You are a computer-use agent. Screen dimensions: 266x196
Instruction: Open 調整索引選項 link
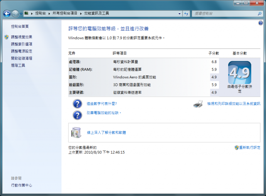(x=22, y=44)
